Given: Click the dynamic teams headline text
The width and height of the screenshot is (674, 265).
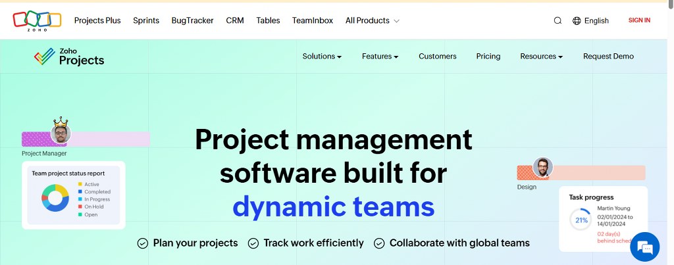Looking at the screenshot, I should coord(334,206).
